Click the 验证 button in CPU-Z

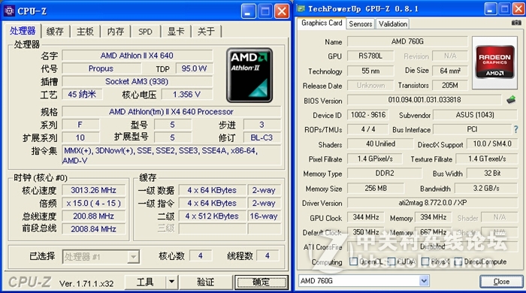pos(206,282)
